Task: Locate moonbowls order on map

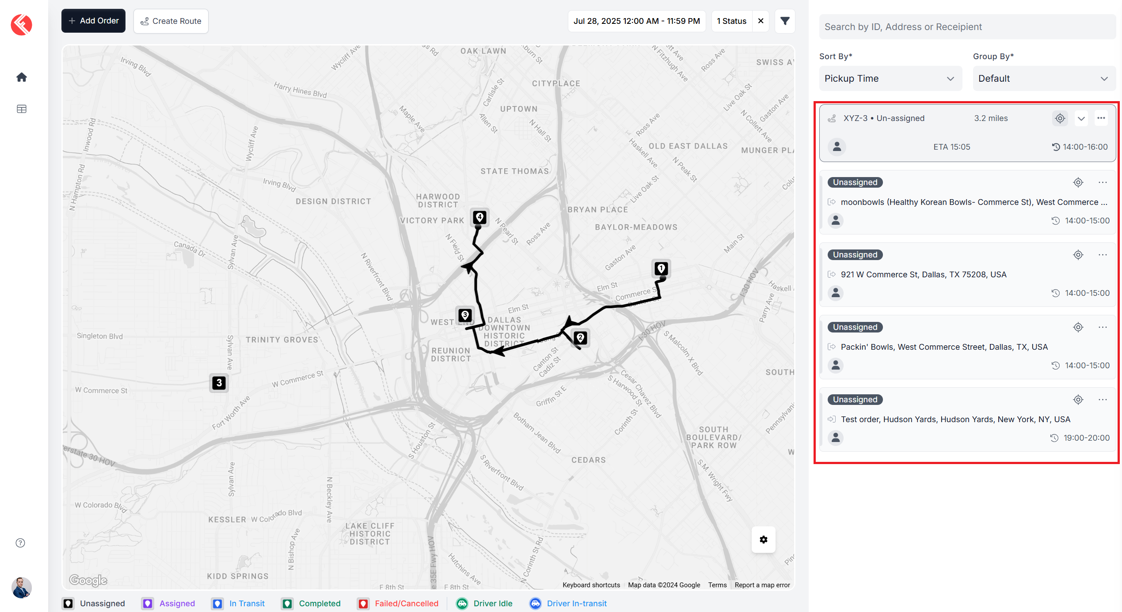Action: pos(1078,182)
